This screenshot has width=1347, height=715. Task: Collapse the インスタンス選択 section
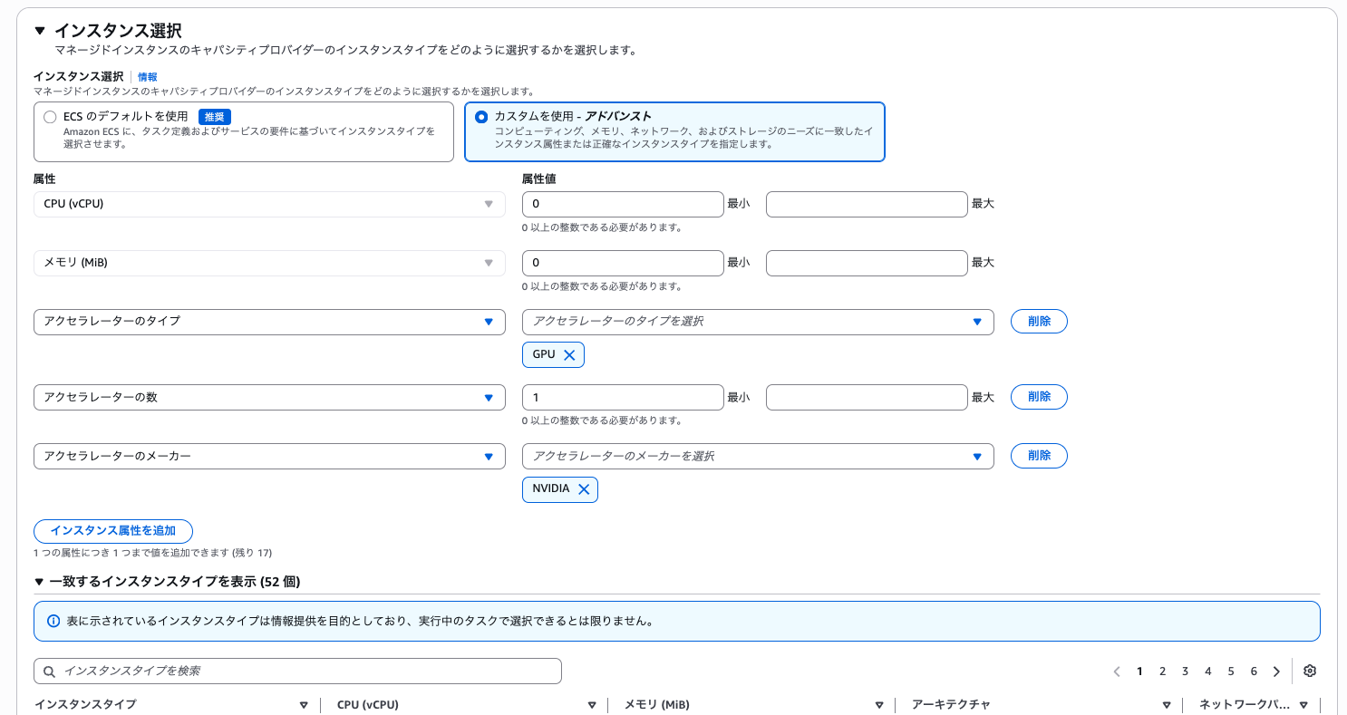pyautogui.click(x=39, y=31)
